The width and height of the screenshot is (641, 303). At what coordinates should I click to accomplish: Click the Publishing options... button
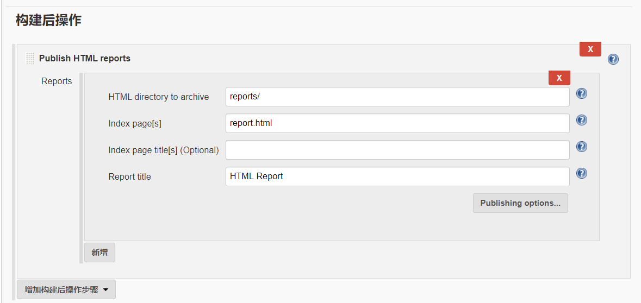[x=520, y=203]
